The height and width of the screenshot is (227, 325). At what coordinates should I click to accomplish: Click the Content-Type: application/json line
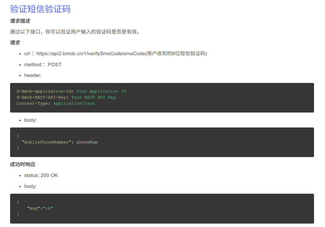pos(56,103)
